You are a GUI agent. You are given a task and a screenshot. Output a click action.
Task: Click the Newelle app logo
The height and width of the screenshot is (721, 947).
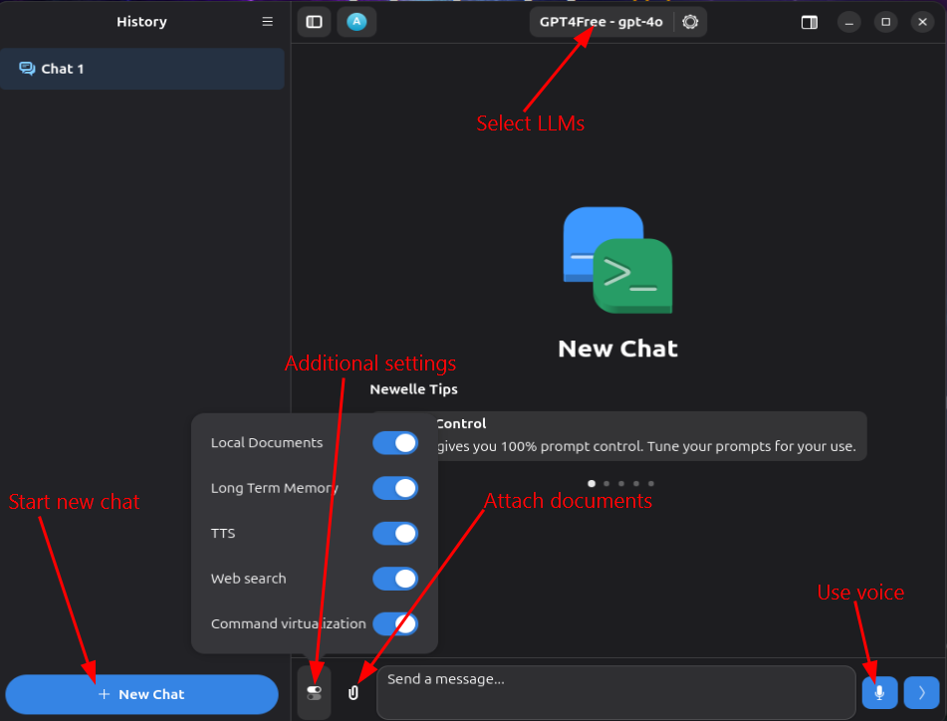[x=617, y=260]
